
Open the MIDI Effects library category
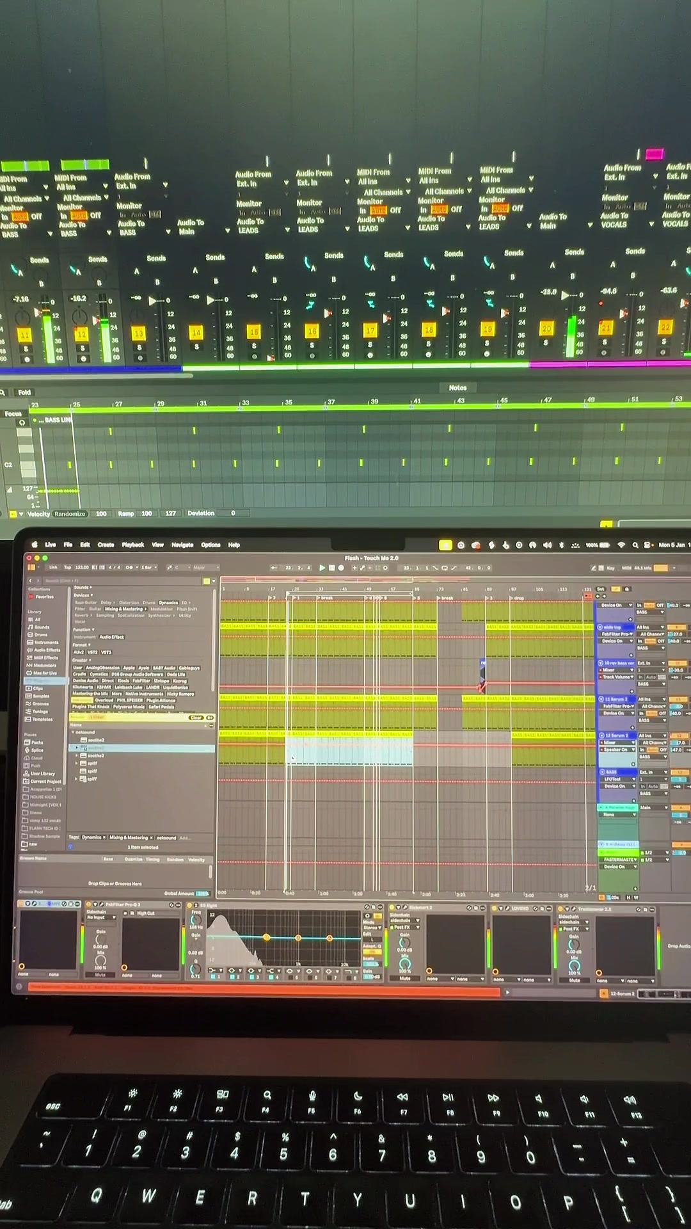pyautogui.click(x=44, y=657)
